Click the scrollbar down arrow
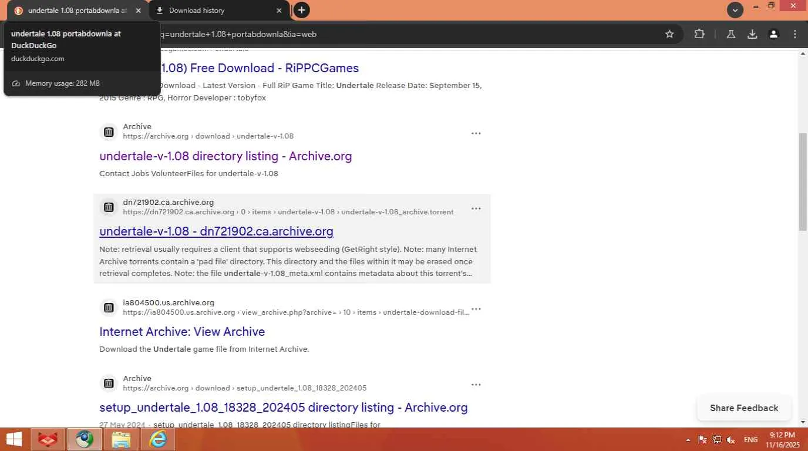Viewport: 808px width, 451px height. point(803,422)
